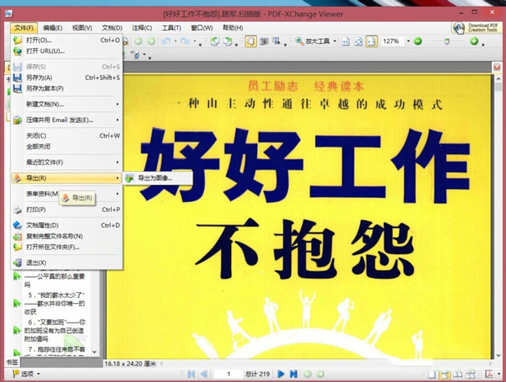Jump to the last page button
The image size is (506, 382).
click(293, 374)
